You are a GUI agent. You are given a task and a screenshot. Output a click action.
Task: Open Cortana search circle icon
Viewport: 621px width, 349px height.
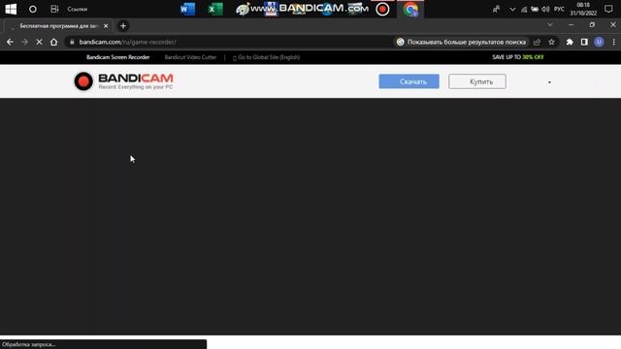click(x=32, y=9)
